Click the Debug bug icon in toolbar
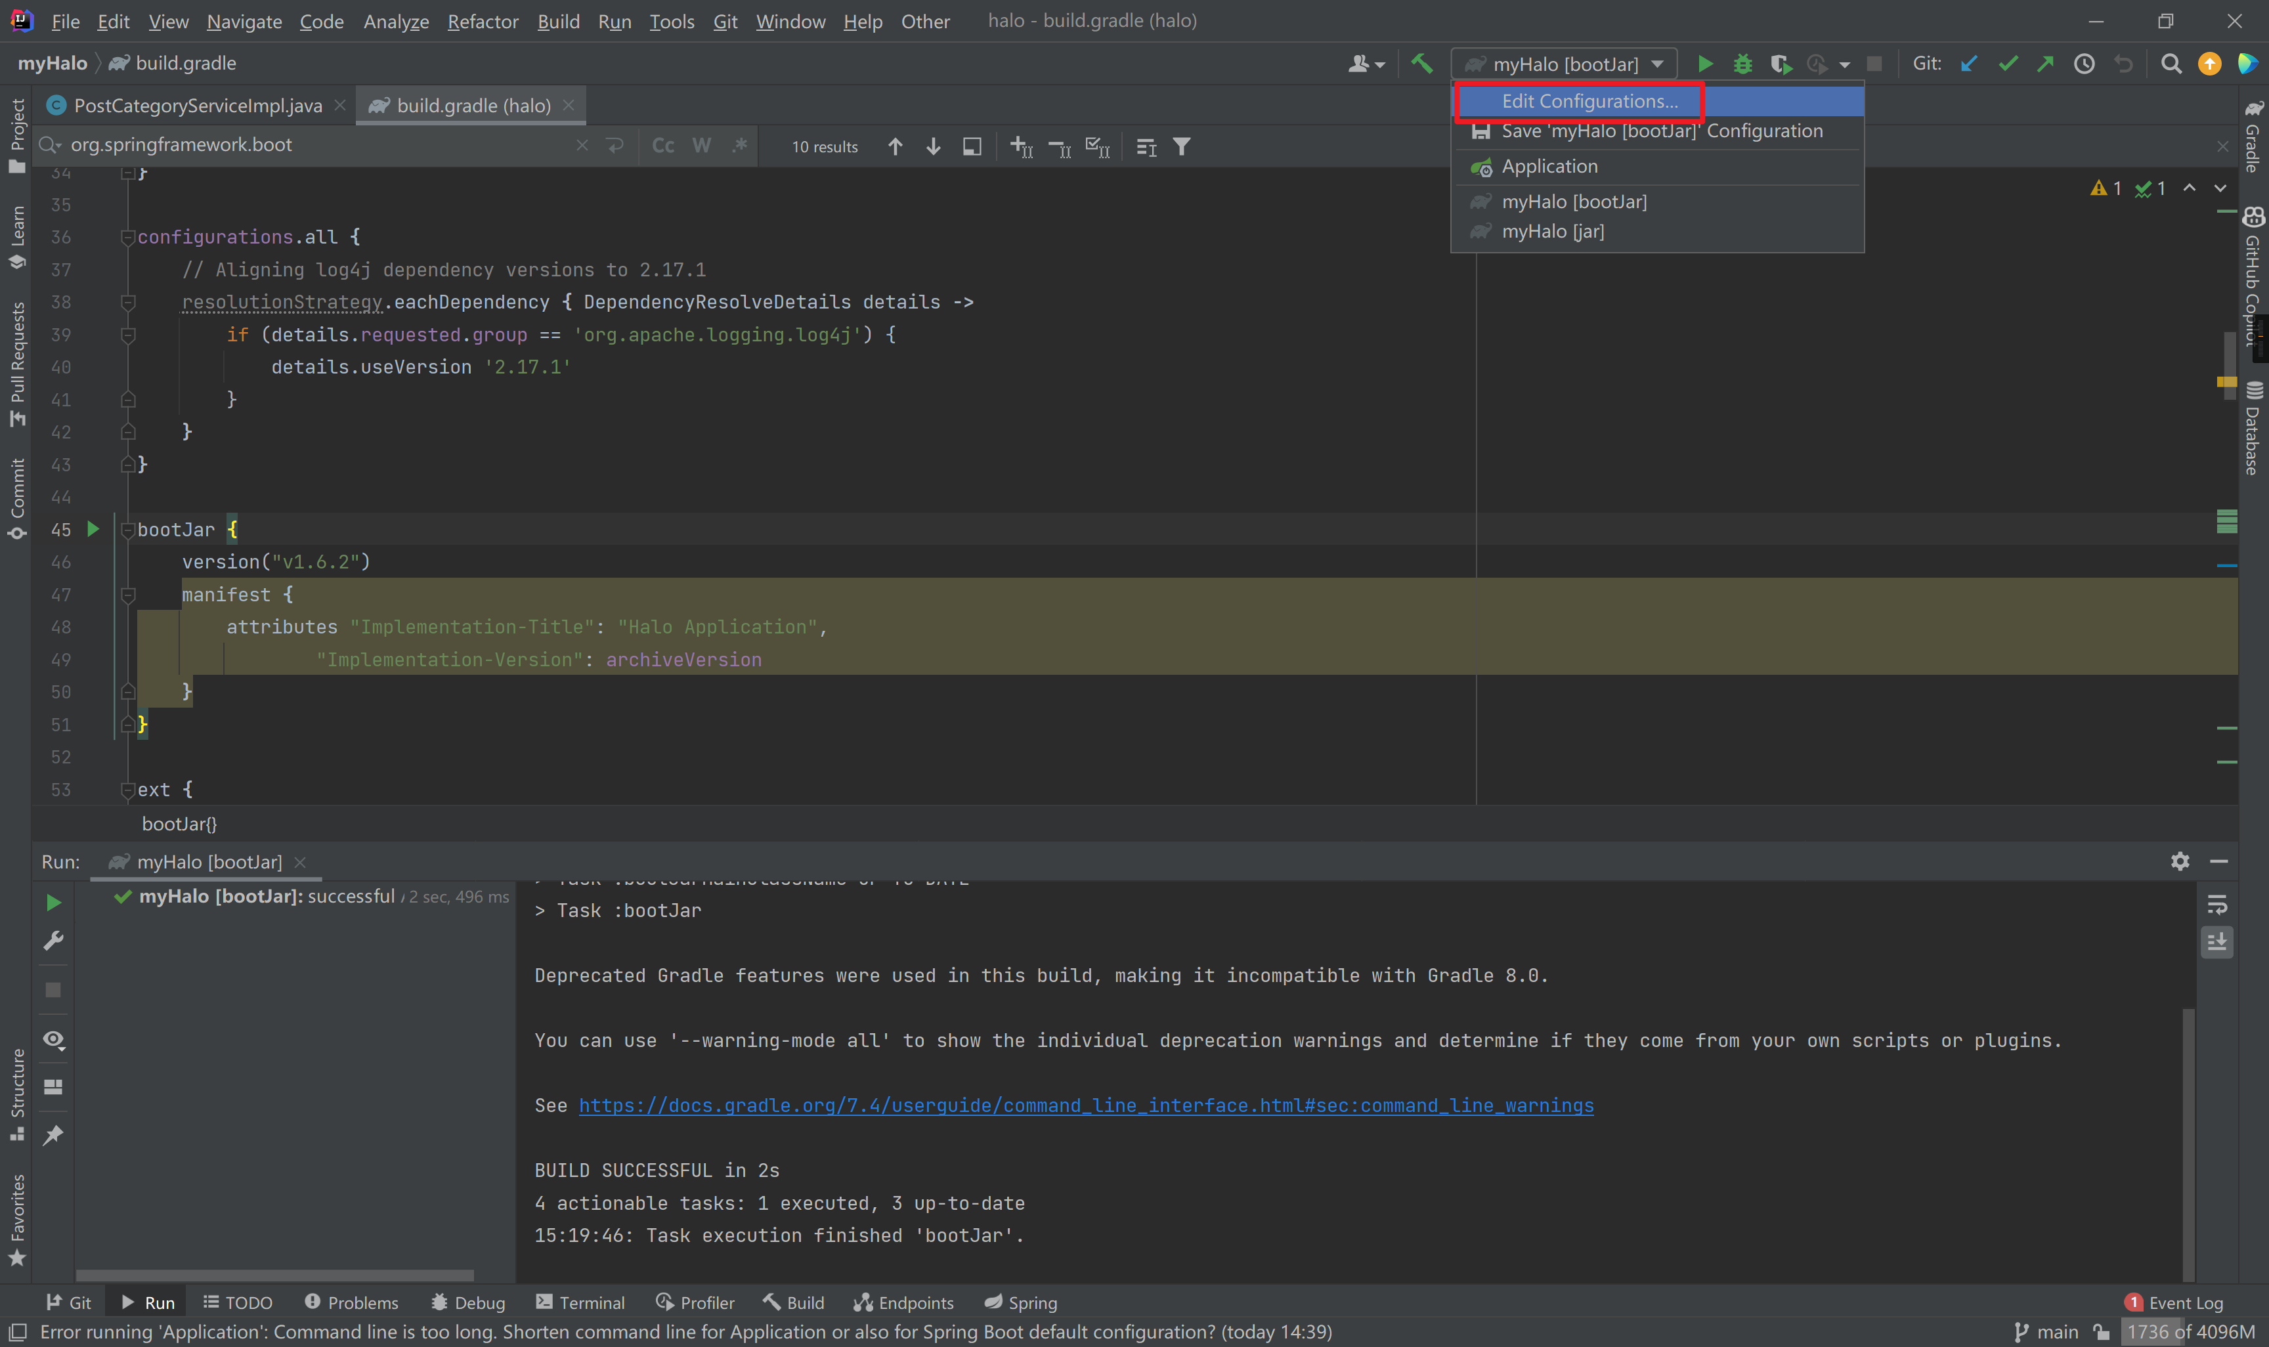Screen dimensions: 2269x1347 pyautogui.click(x=1742, y=64)
